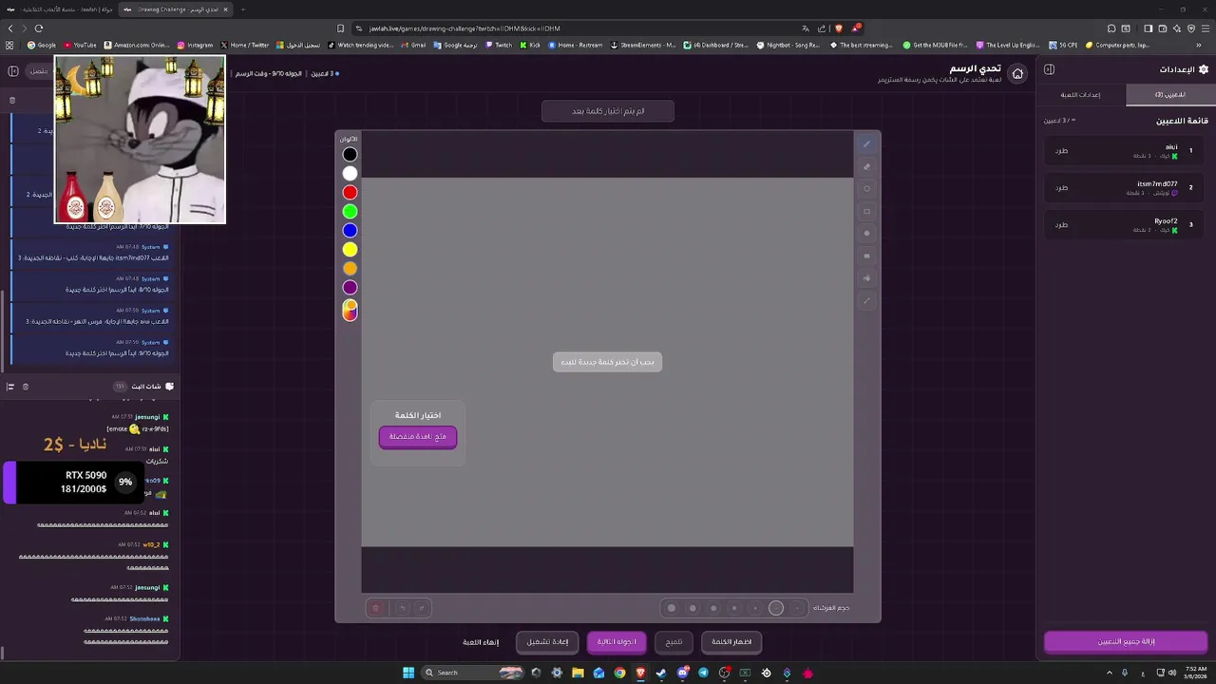The height and width of the screenshot is (684, 1216).
Task: Pick the yellow color swatch
Action: click(x=351, y=250)
